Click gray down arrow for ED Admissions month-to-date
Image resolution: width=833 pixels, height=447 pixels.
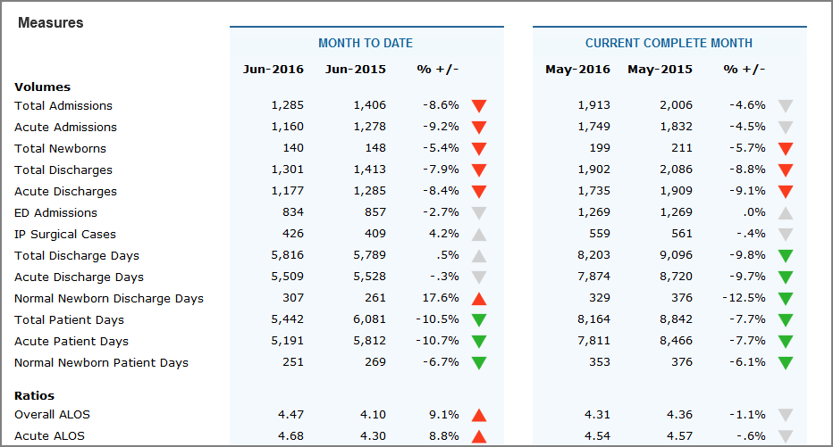pos(479,213)
